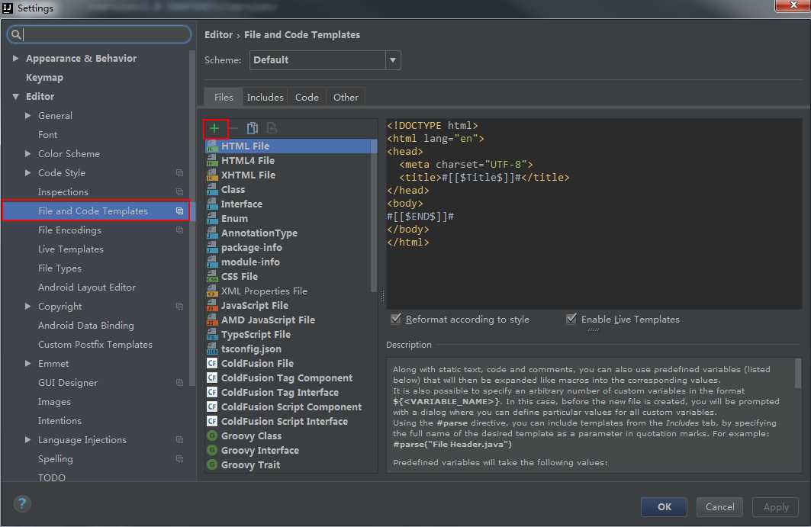The image size is (811, 527).
Task: Click the Apply button
Action: click(x=775, y=507)
